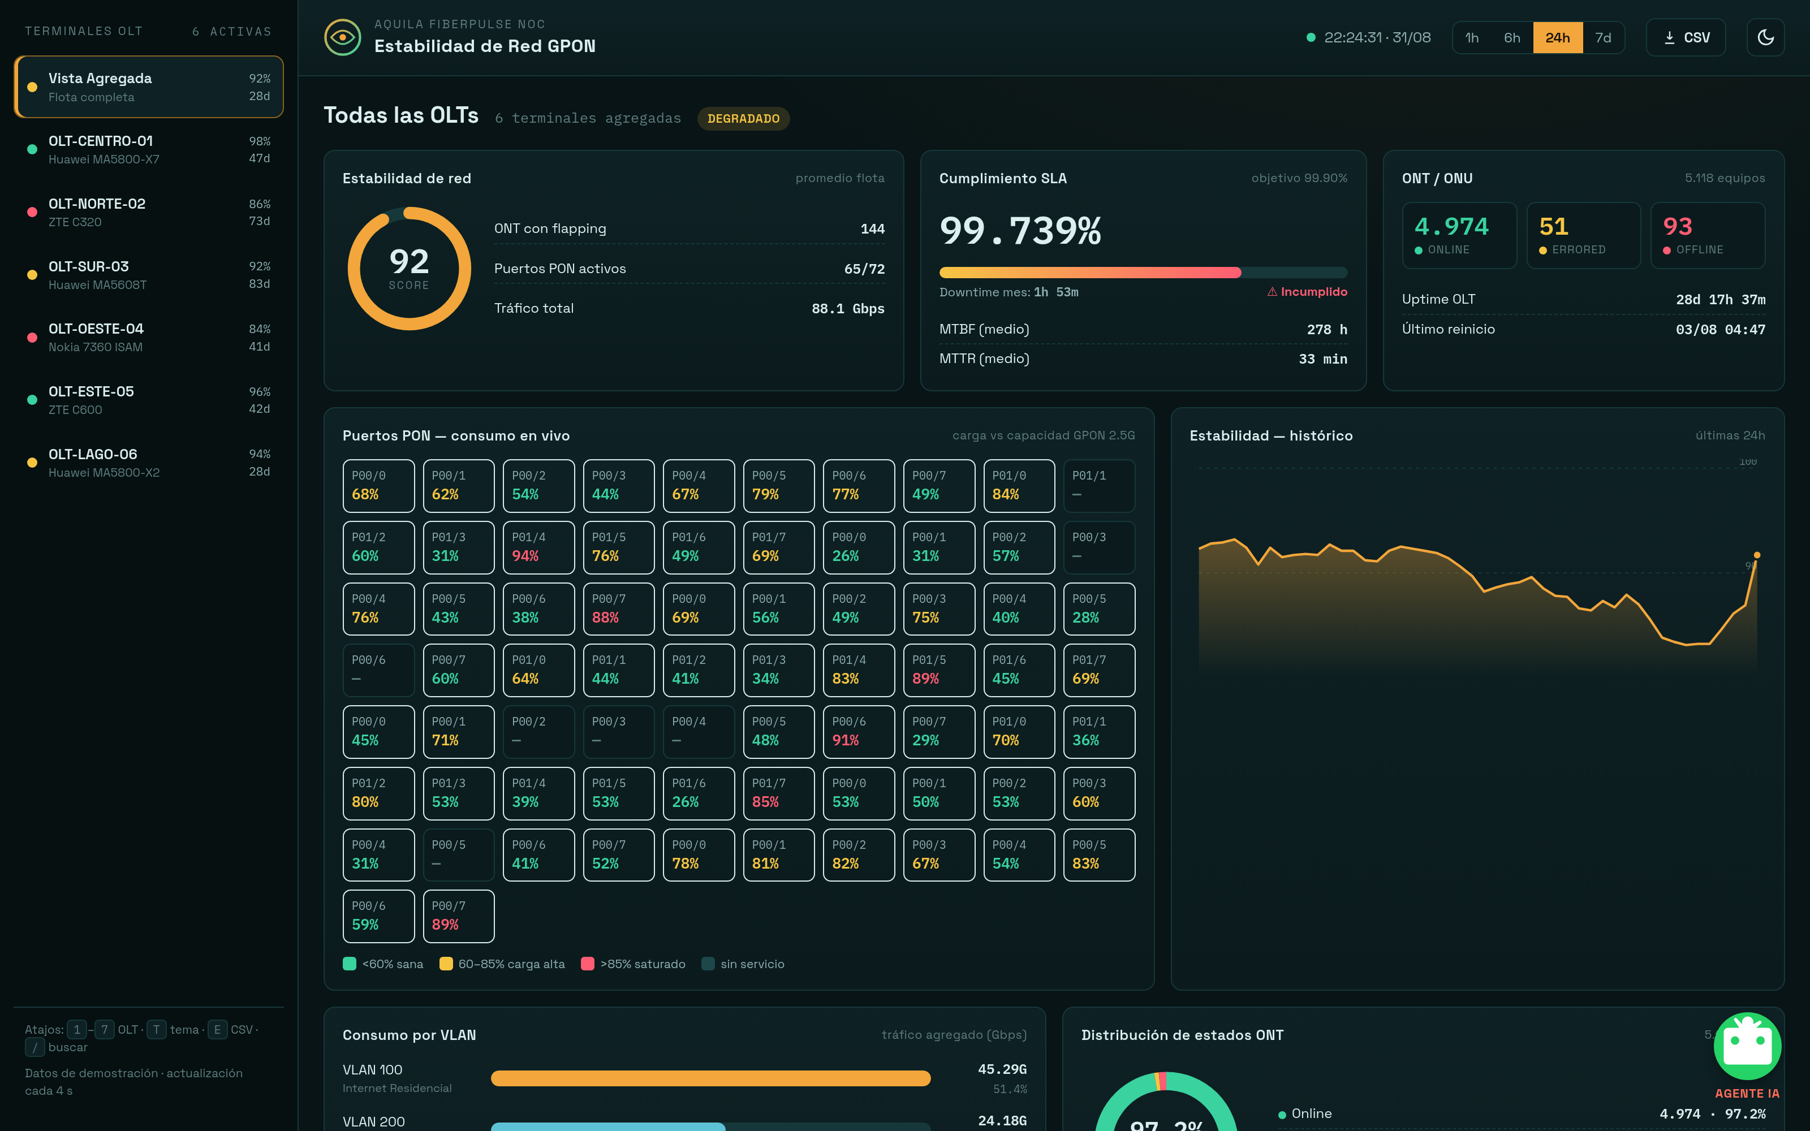Click the 92 score gauge

pyautogui.click(x=409, y=269)
